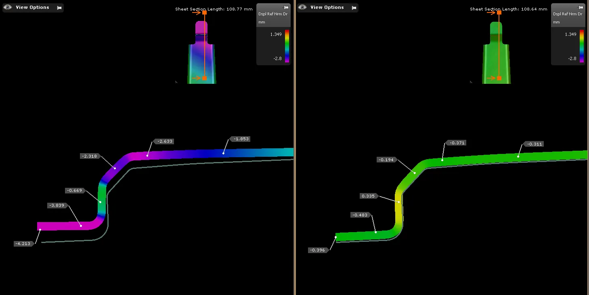Image resolution: width=589 pixels, height=295 pixels.
Task: Click the left panel color scale bar
Action: click(287, 46)
